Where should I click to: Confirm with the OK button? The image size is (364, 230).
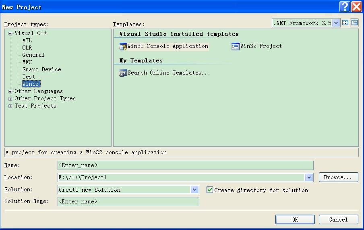tap(295, 220)
